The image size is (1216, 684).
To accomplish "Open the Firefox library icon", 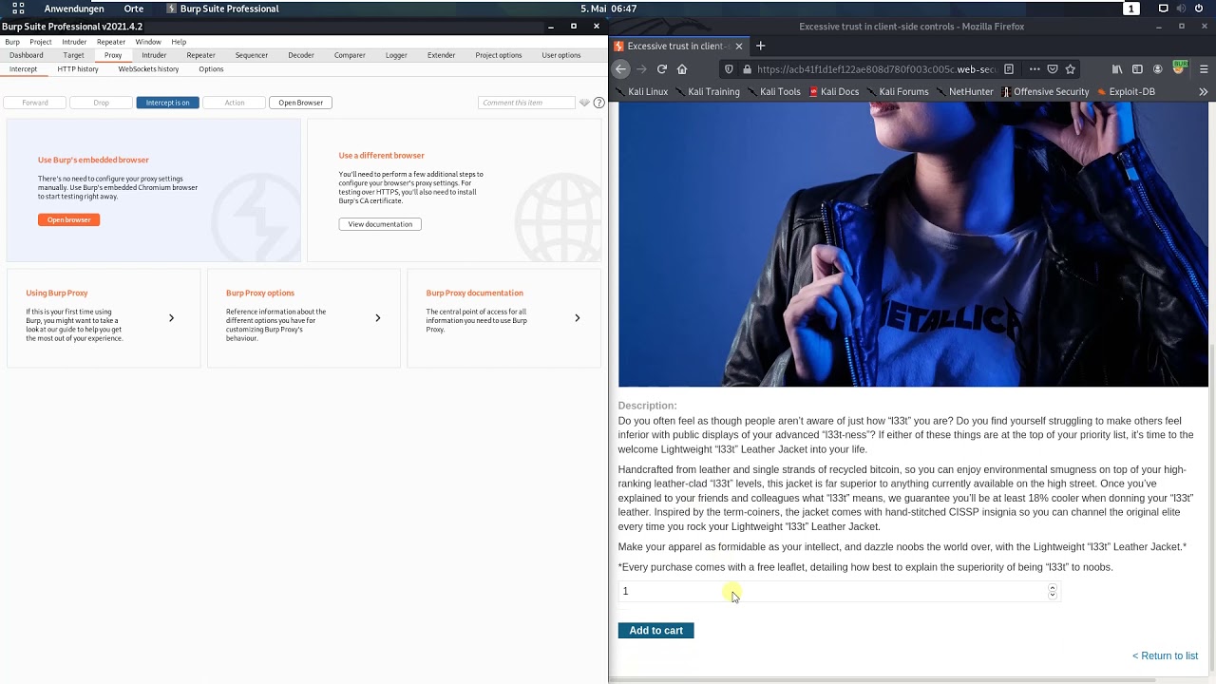I will [x=1117, y=69].
